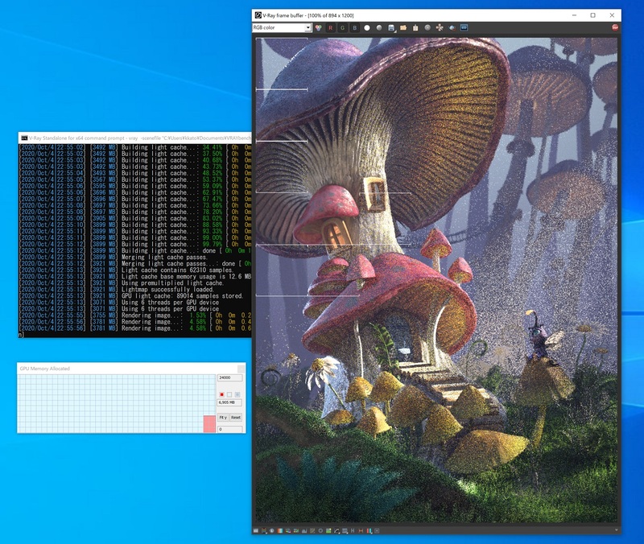
Task: Select the white color swatch
Action: (229, 394)
